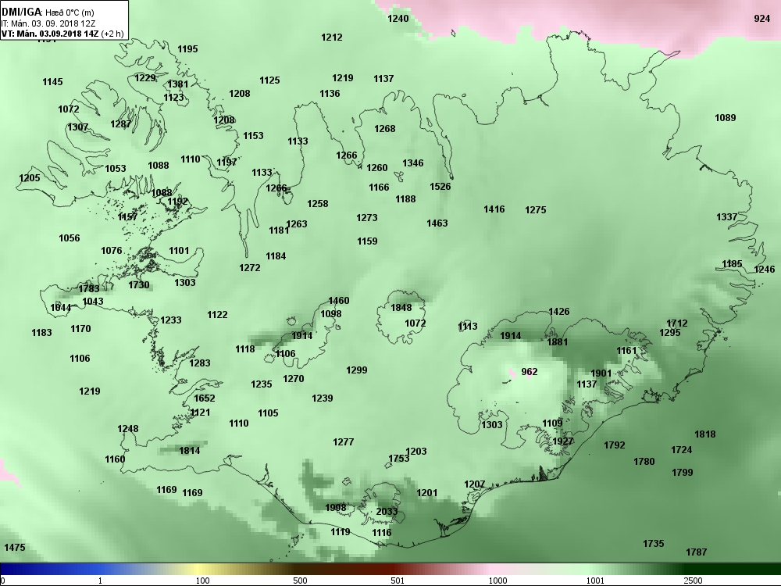Select the 1240 value at the top of the map
781x586 pixels.
pos(398,19)
